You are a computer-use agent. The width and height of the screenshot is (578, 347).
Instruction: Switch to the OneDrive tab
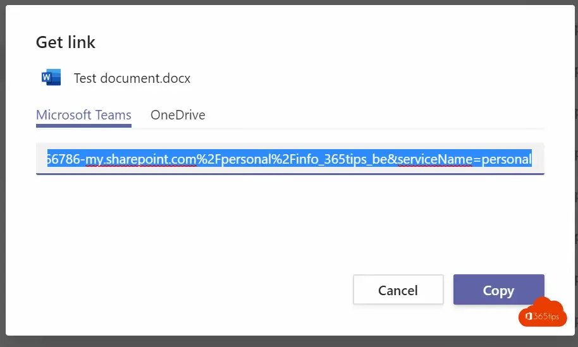pyautogui.click(x=178, y=115)
